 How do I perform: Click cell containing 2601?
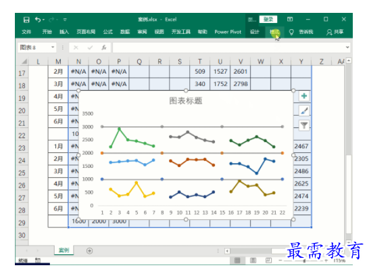241,72
